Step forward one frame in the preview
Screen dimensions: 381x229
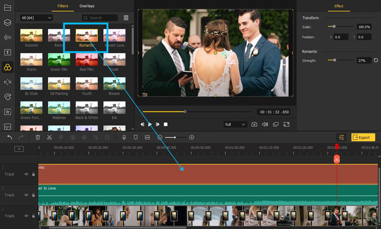[158, 124]
